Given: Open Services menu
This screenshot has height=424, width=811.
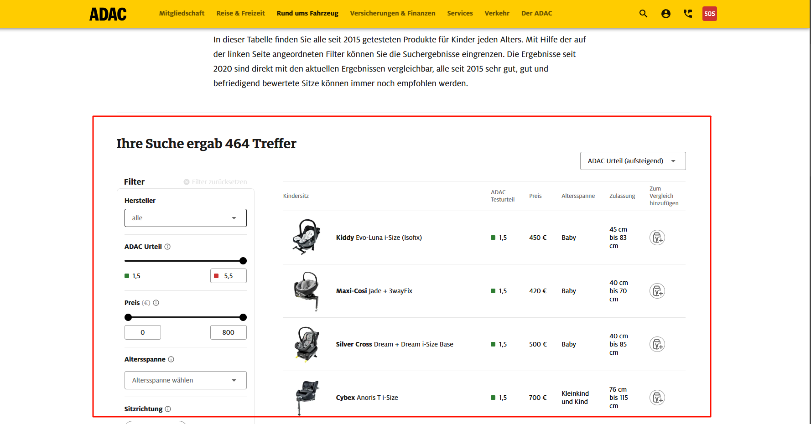Looking at the screenshot, I should click(460, 13).
